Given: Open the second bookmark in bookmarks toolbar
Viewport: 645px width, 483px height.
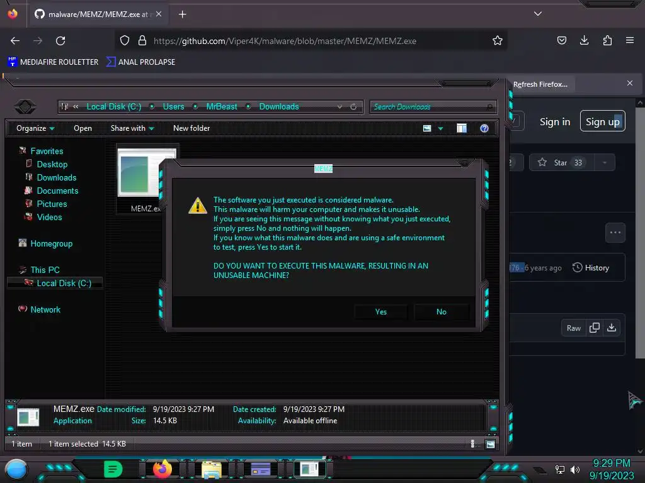Looking at the screenshot, I should click(140, 62).
